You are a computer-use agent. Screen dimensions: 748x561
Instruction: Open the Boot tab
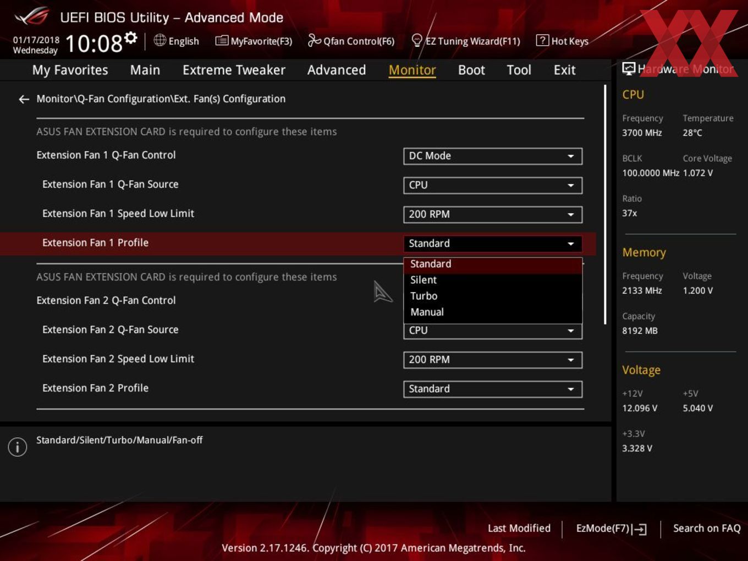click(471, 70)
